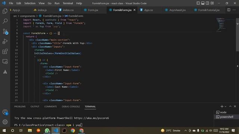239x134 pixels.
Task: Show the OUTPUT panel tab
Action: click(x=35, y=106)
